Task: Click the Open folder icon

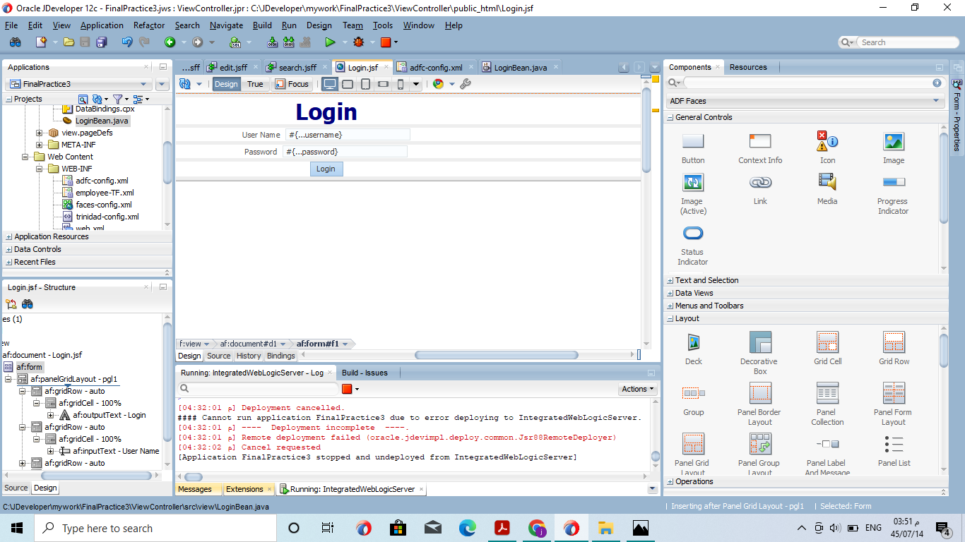Action: [69, 42]
